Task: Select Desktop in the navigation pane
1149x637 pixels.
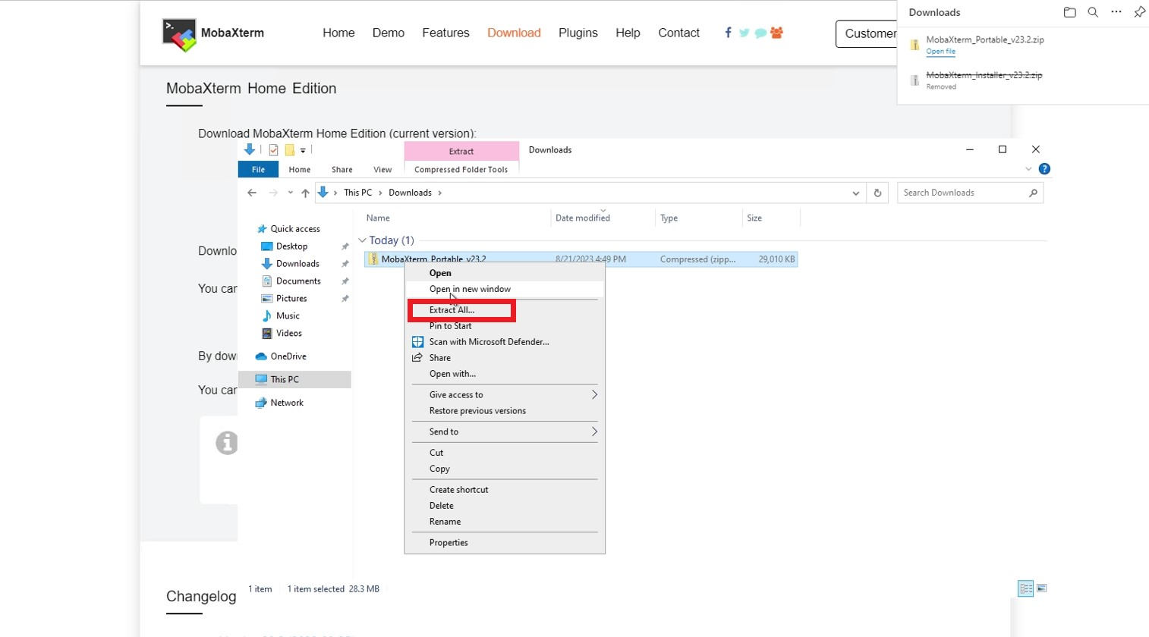Action: pos(291,246)
